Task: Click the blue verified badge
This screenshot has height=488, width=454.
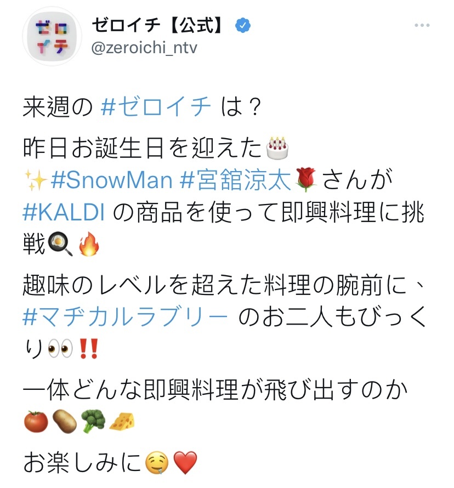Action: 243,25
